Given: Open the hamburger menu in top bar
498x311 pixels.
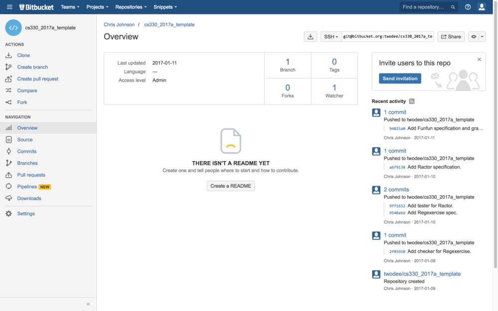Looking at the screenshot, I should click(9, 7).
